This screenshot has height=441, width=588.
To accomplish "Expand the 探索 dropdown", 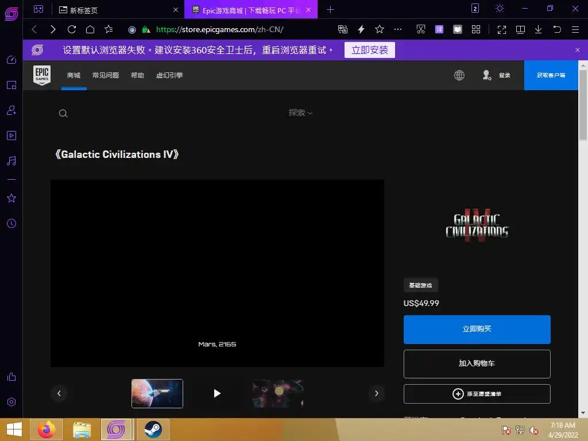I will click(300, 113).
